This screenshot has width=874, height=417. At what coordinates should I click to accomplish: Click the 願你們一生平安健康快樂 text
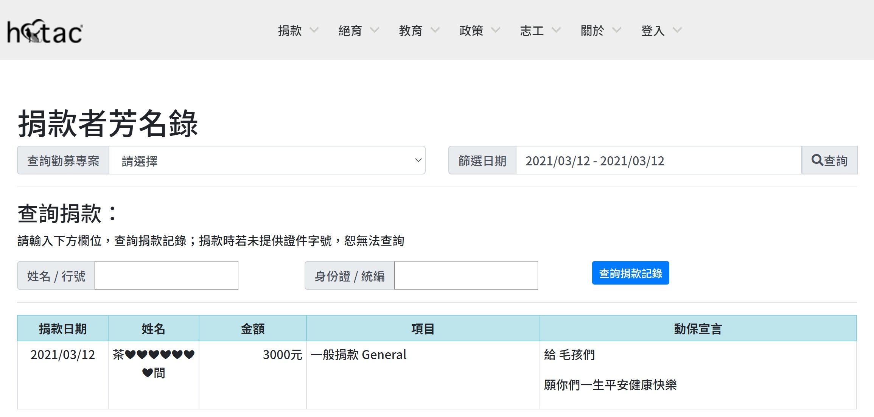click(610, 385)
